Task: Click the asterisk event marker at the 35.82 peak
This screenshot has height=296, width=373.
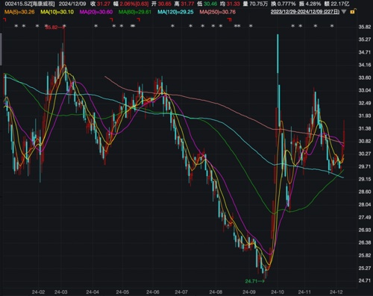Action: [64, 25]
